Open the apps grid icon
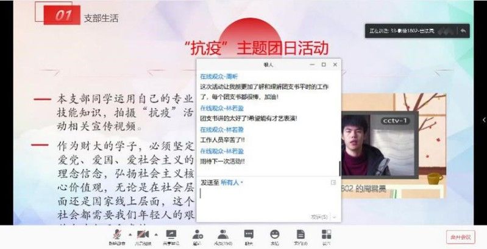 [x=326, y=237]
